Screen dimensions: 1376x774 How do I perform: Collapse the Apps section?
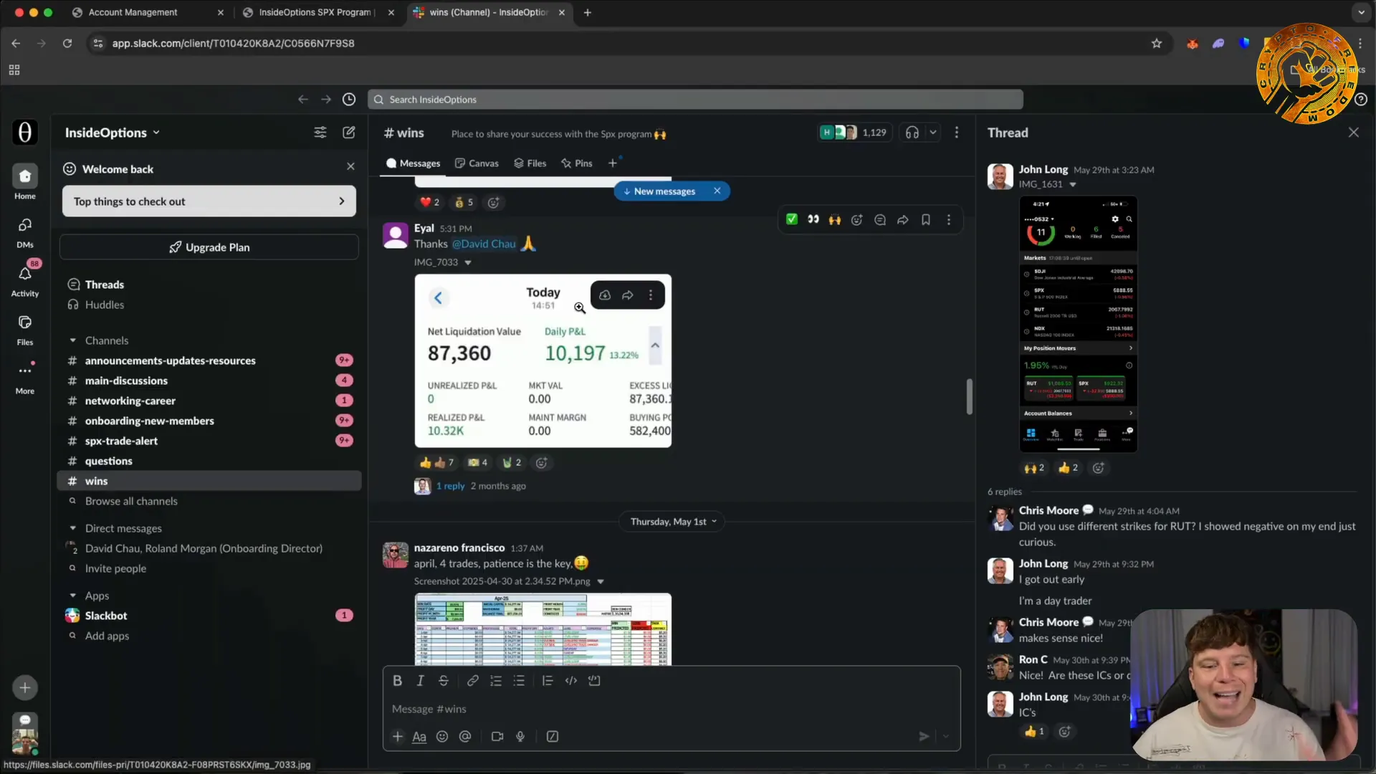[72, 596]
